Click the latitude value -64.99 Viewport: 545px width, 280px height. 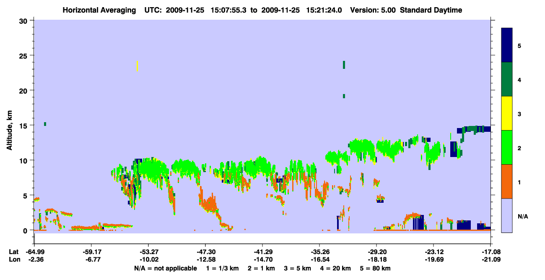point(34,252)
